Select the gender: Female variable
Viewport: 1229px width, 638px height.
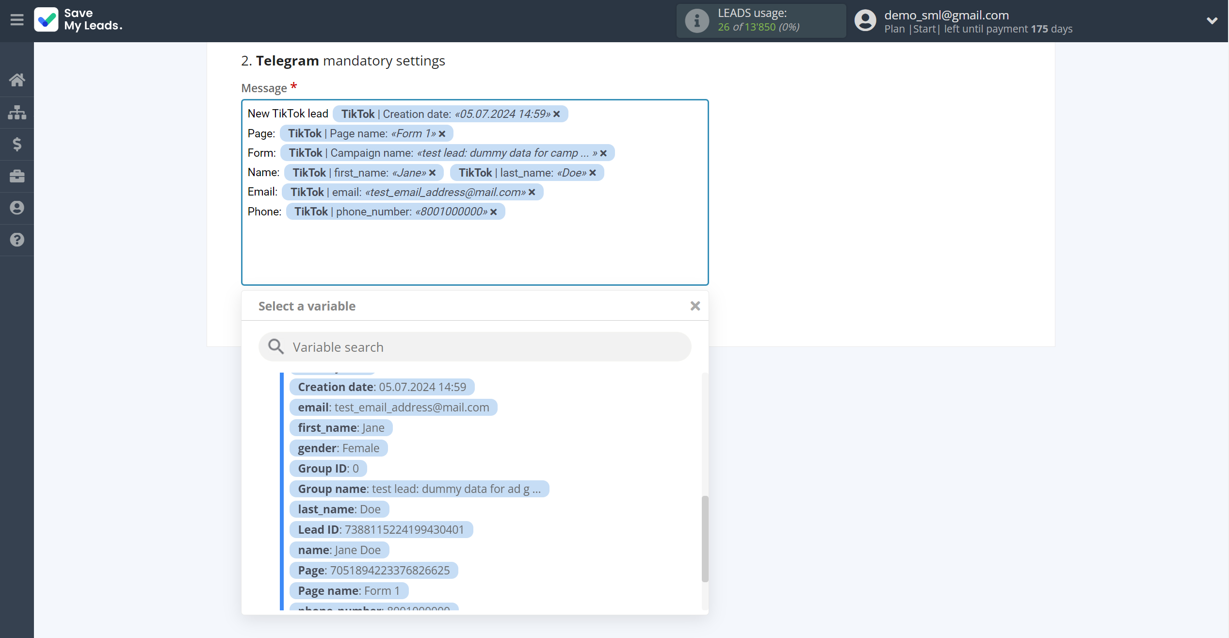(339, 448)
